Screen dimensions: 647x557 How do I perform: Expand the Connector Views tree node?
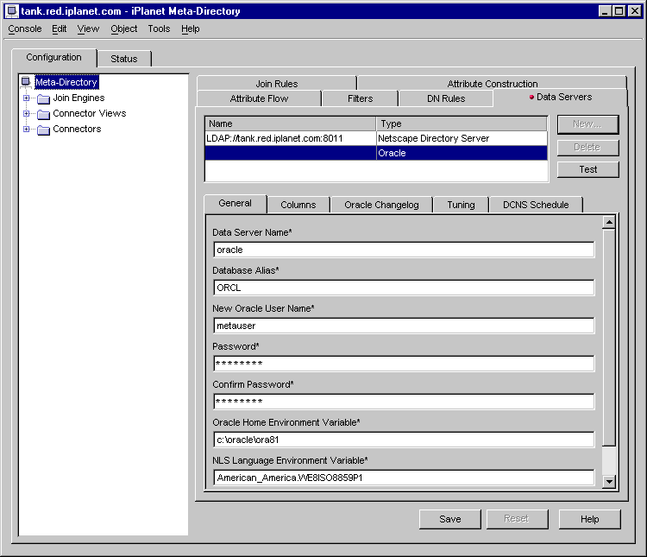click(26, 113)
